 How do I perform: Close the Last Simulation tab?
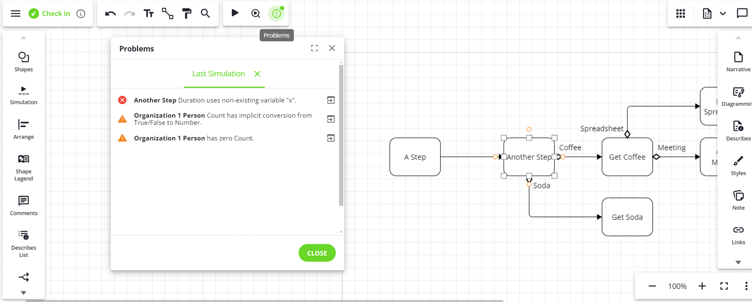[257, 74]
